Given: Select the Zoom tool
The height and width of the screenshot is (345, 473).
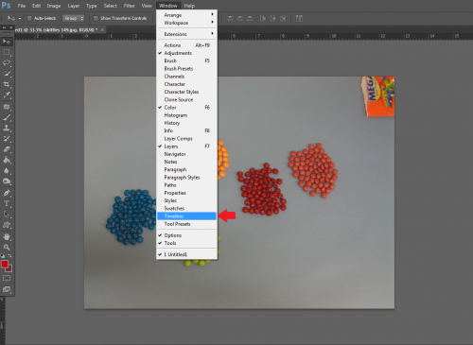Looking at the screenshot, I should point(7,247).
